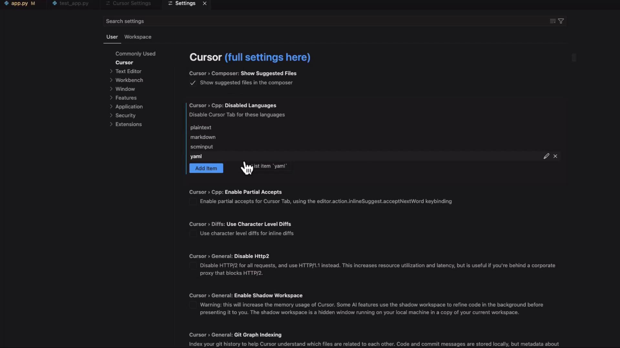Select scminput in disabled languages list
This screenshot has height=348, width=620.
point(201,147)
